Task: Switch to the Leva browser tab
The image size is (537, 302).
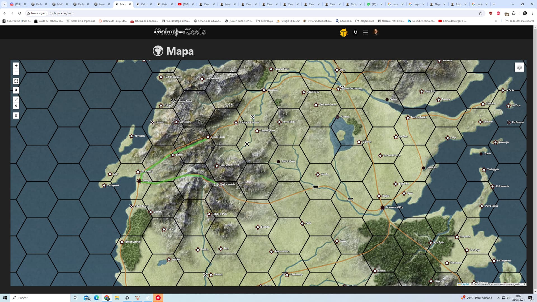Action: click(102, 4)
